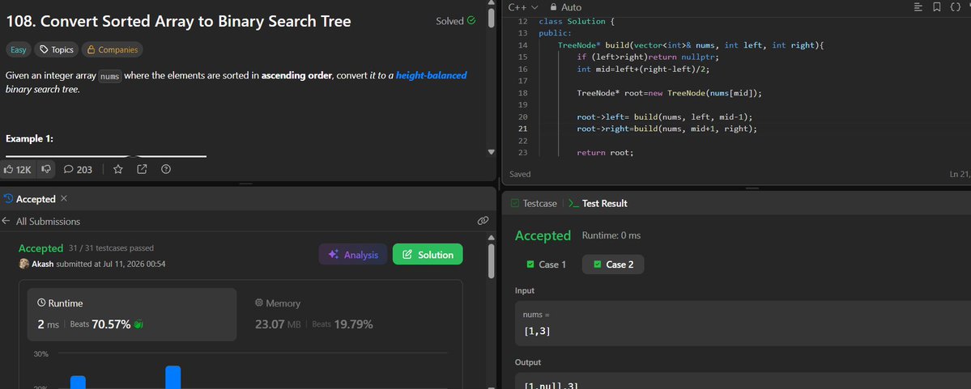The height and width of the screenshot is (389, 971).
Task: Click the share problem icon
Action: 142,169
